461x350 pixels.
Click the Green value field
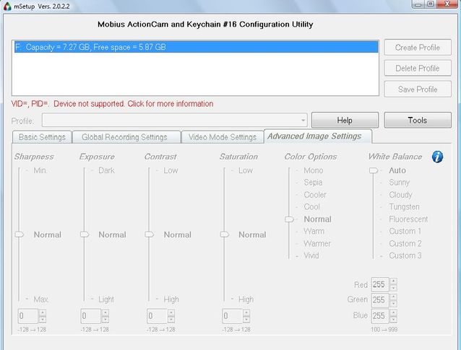click(x=380, y=299)
